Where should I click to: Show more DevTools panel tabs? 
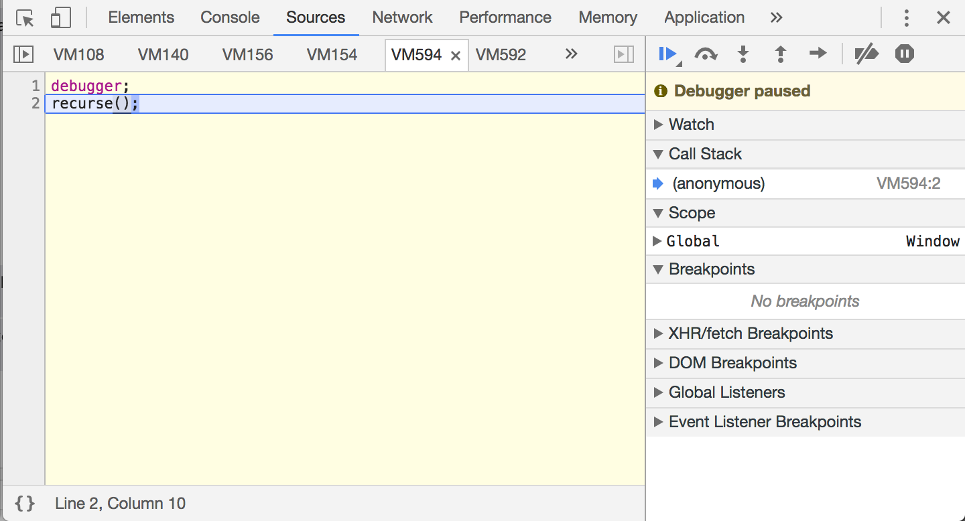coord(777,18)
